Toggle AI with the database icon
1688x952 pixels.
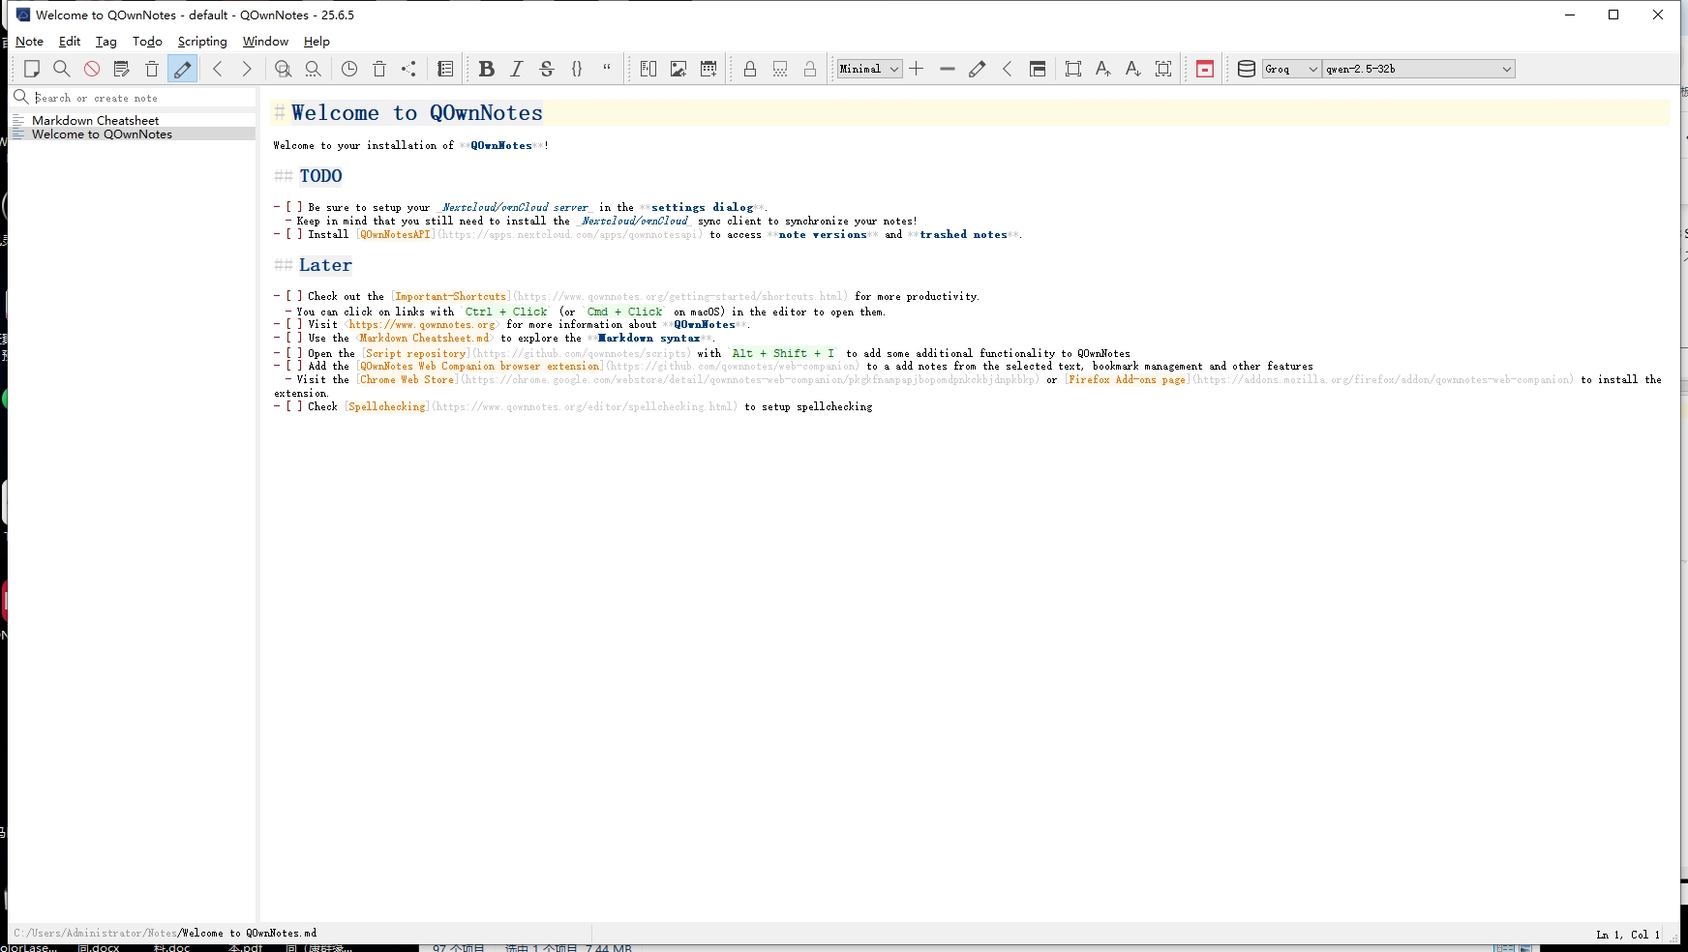(1247, 69)
